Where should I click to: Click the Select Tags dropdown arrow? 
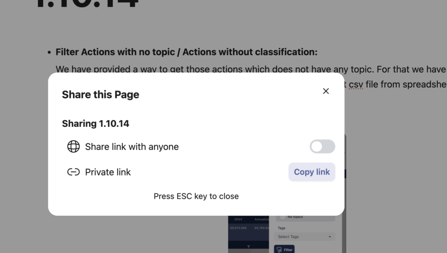click(330, 236)
